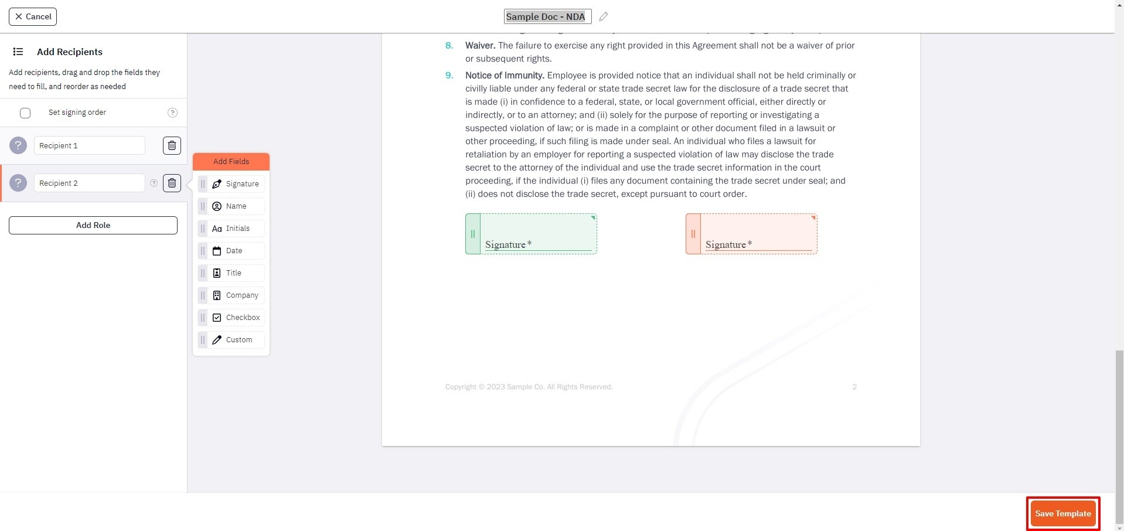Select the Signature field icon
Image resolution: width=1124 pixels, height=531 pixels.
coord(217,183)
